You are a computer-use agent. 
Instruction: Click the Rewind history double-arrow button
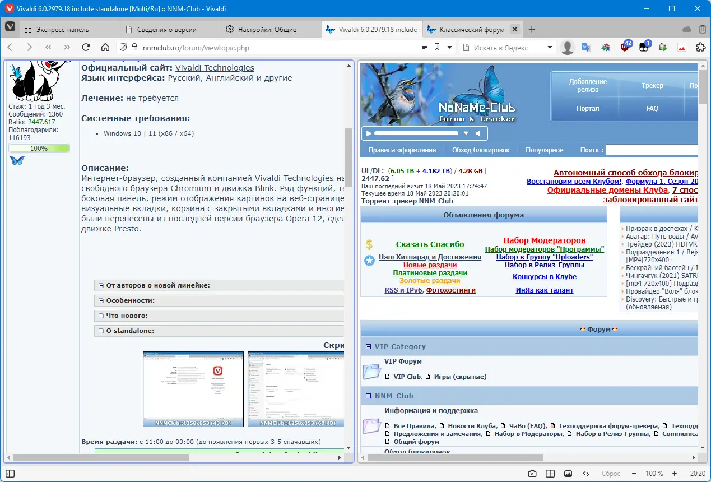click(48, 48)
